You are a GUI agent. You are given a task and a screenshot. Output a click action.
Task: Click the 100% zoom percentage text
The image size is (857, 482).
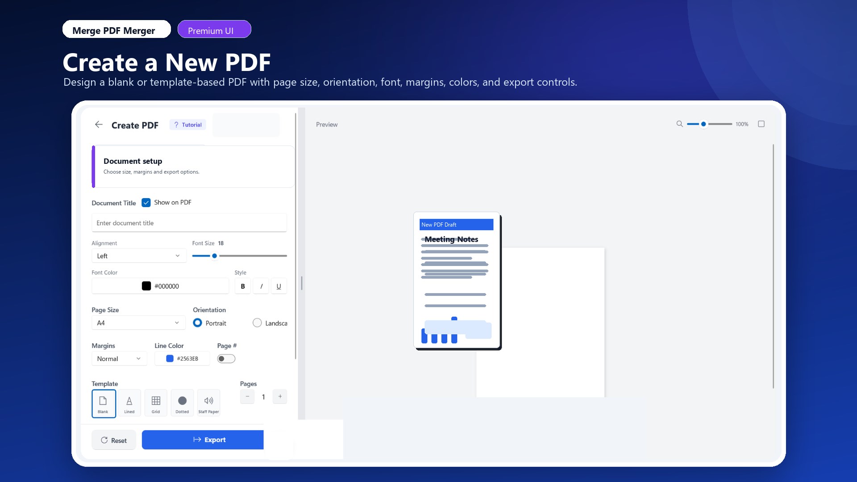tap(742, 124)
